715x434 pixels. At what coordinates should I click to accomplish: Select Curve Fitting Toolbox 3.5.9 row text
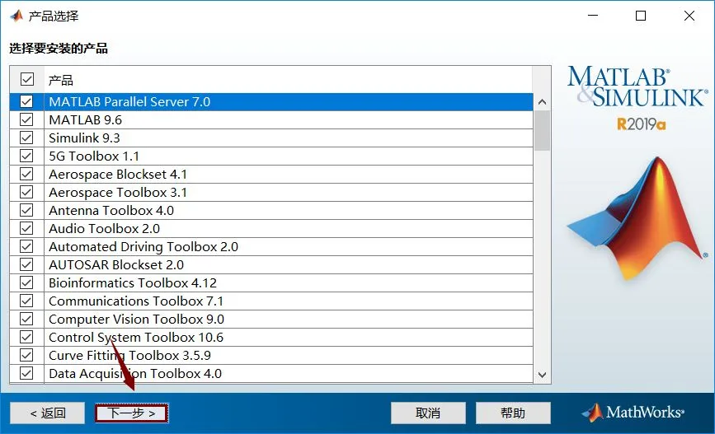pyautogui.click(x=129, y=355)
